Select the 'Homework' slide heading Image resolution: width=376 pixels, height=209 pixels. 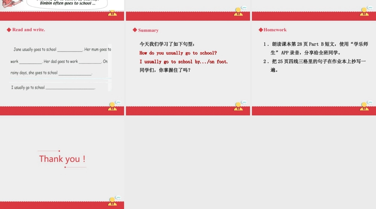[275, 30]
